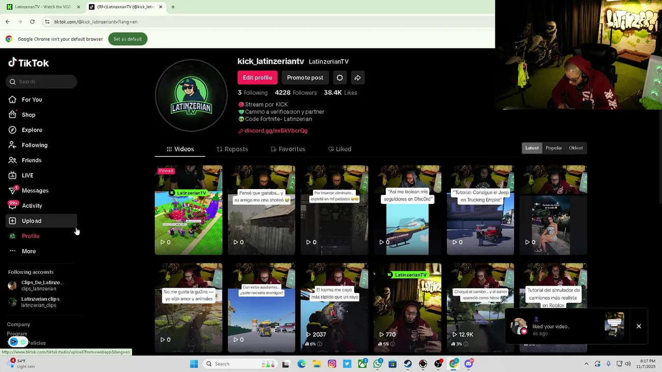Click the Promote post button
The image size is (662, 372).
click(305, 78)
